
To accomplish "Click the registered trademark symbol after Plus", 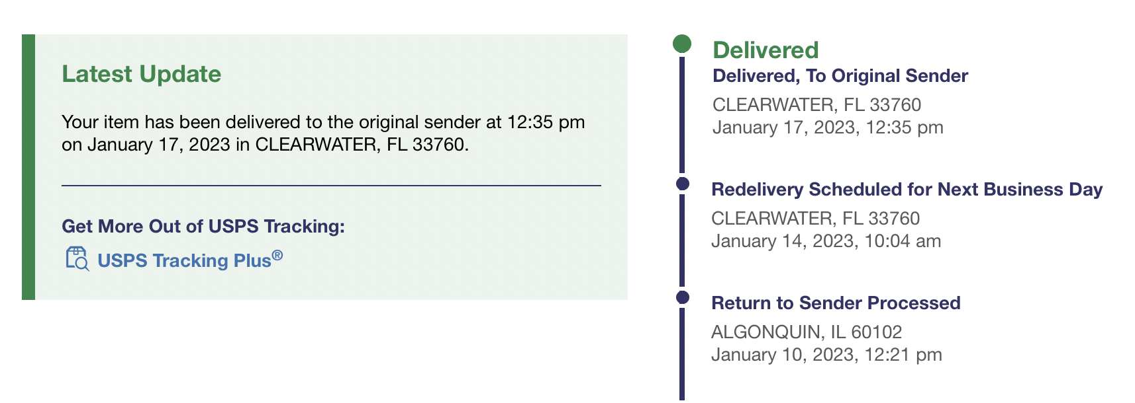I will tap(277, 255).
